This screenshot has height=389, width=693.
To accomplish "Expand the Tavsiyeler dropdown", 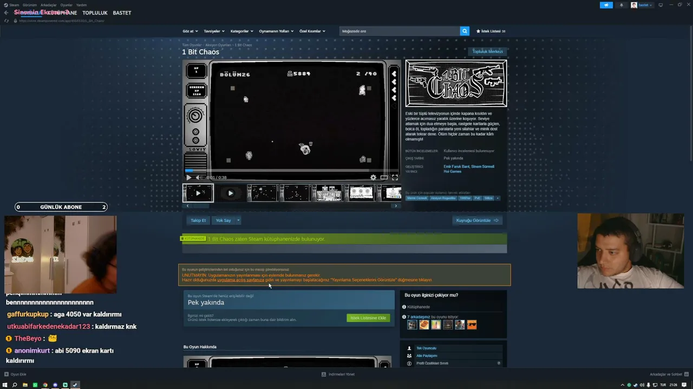I will click(x=214, y=31).
